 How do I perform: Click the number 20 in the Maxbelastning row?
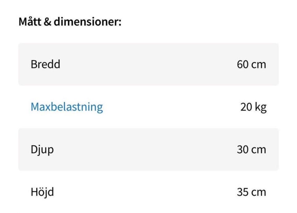click(246, 107)
